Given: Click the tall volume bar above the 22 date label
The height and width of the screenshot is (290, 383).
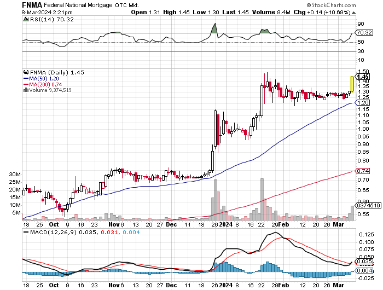Looking at the screenshot, I should [x=262, y=200].
